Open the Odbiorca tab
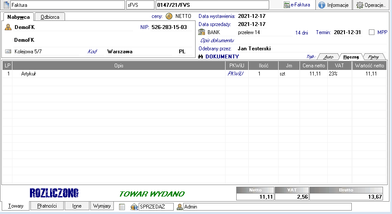Viewport: 392px width, 214px height. click(50, 17)
